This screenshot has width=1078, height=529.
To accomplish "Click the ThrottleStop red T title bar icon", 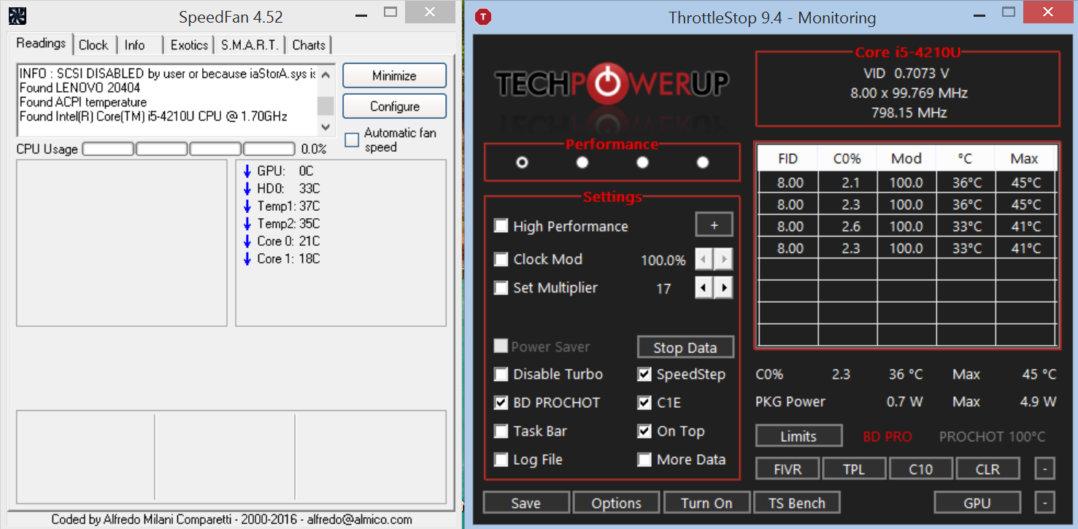I will 483,17.
